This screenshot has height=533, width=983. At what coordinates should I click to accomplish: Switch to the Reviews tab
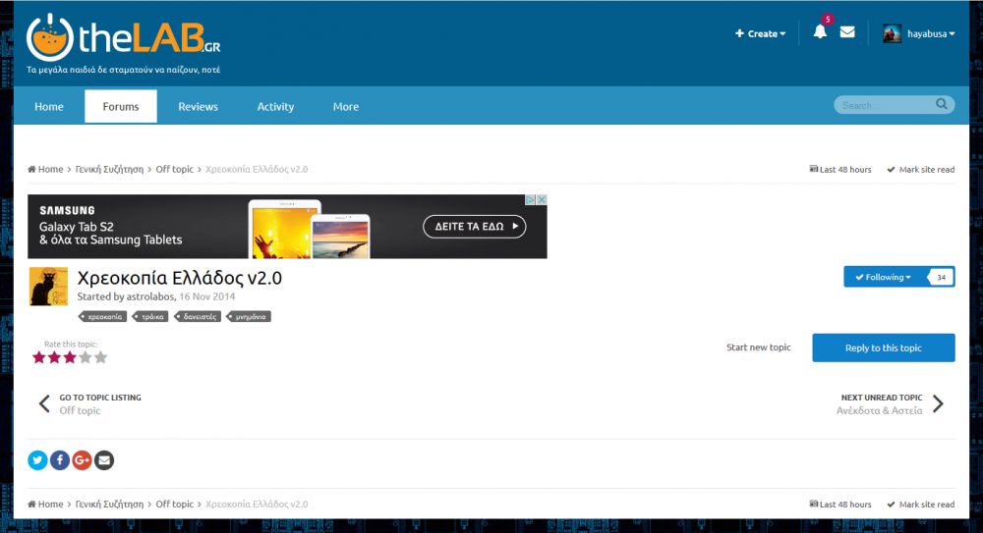point(199,106)
